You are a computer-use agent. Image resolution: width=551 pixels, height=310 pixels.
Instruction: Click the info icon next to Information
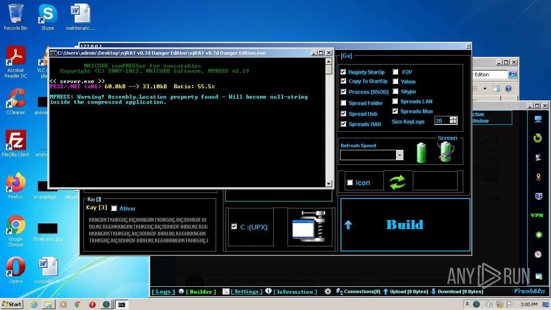[269, 291]
